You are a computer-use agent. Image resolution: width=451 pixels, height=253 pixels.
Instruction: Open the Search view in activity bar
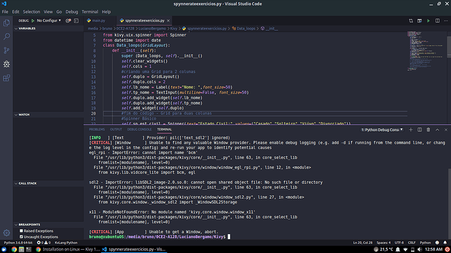tap(7, 37)
